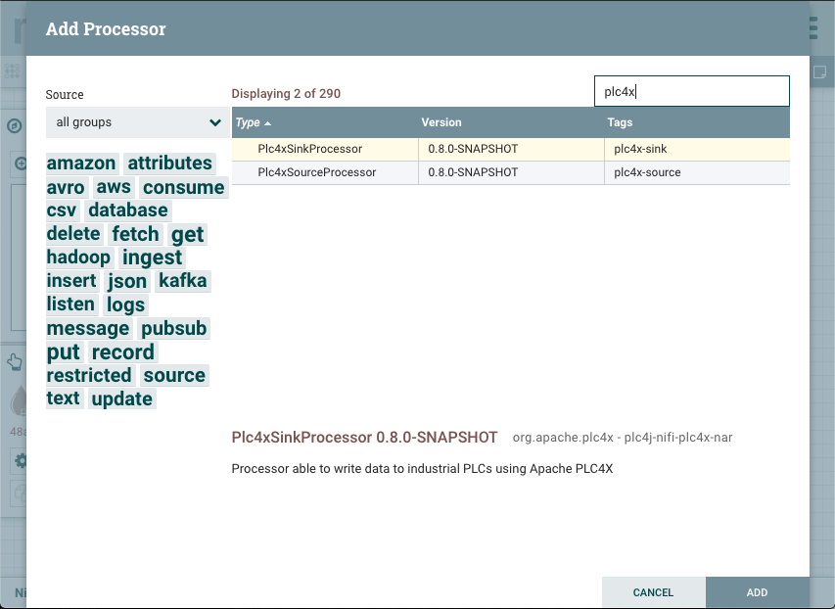Select the 'csv' tag
This screenshot has height=609, width=835.
pyautogui.click(x=62, y=211)
